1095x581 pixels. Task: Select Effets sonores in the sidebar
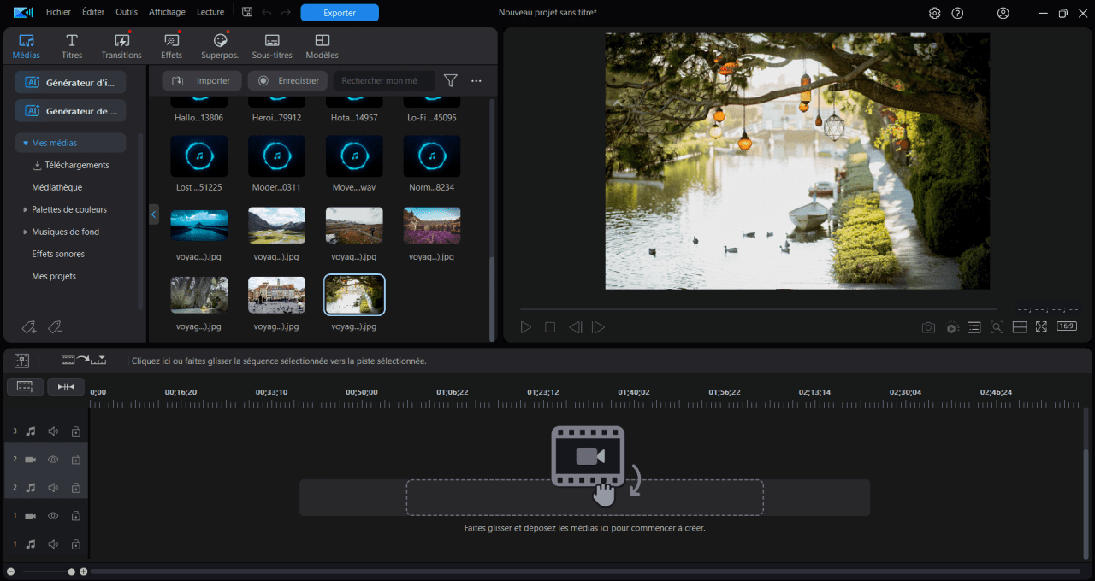coord(58,254)
